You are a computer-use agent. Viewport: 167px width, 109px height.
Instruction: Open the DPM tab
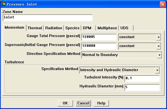coord(87,28)
